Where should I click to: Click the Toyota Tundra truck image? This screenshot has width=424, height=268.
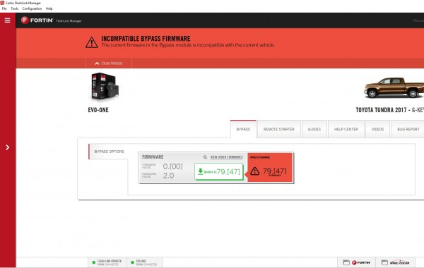pyautogui.click(x=394, y=87)
